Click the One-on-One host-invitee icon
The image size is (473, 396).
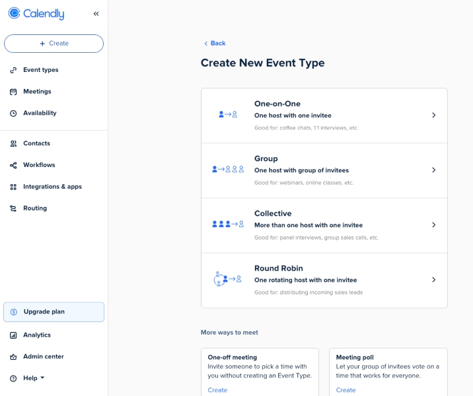(228, 115)
